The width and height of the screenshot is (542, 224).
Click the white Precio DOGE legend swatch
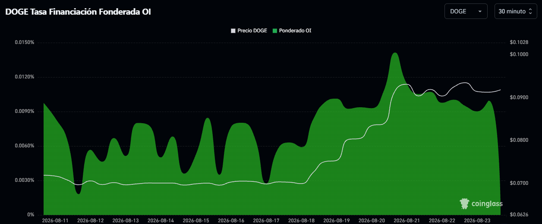pos(233,31)
